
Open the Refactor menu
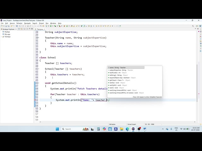tap(20, 23)
